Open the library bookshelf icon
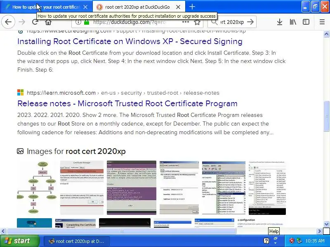This screenshot has width=330, height=247. [x=293, y=22]
